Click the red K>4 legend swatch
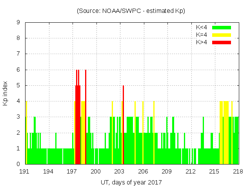This screenshot has height=188, width=251. 222,42
